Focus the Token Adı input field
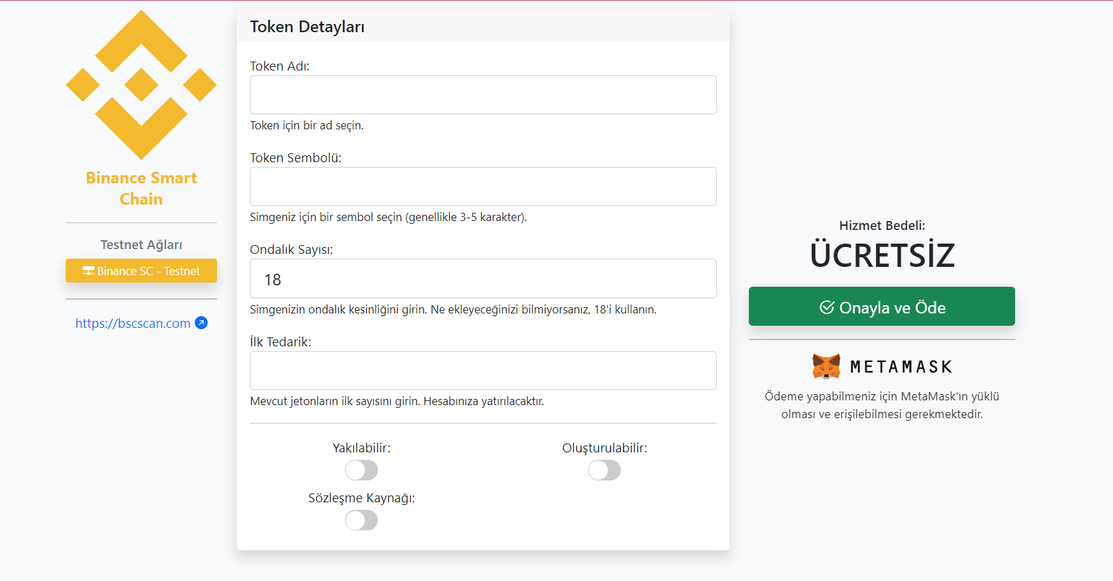 coord(483,94)
